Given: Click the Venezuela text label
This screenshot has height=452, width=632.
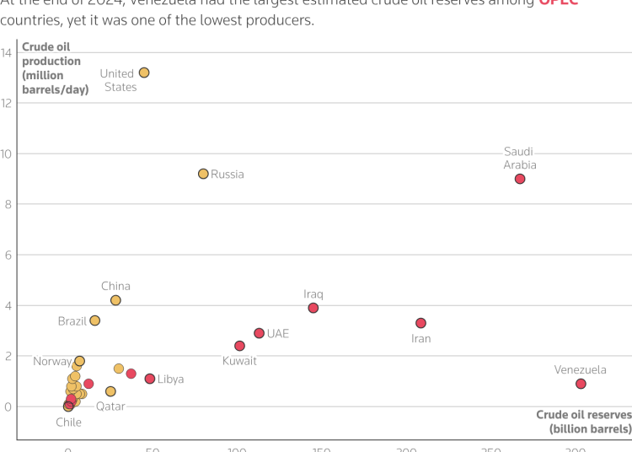Looking at the screenshot, I should 580,369.
